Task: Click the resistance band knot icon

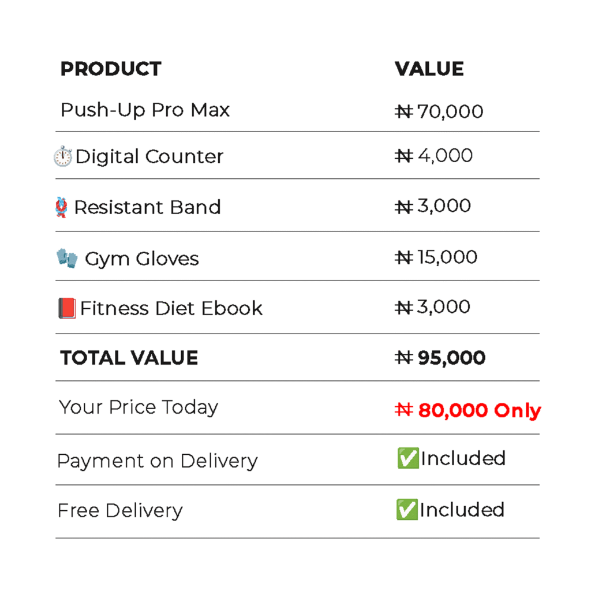Action: point(61,207)
